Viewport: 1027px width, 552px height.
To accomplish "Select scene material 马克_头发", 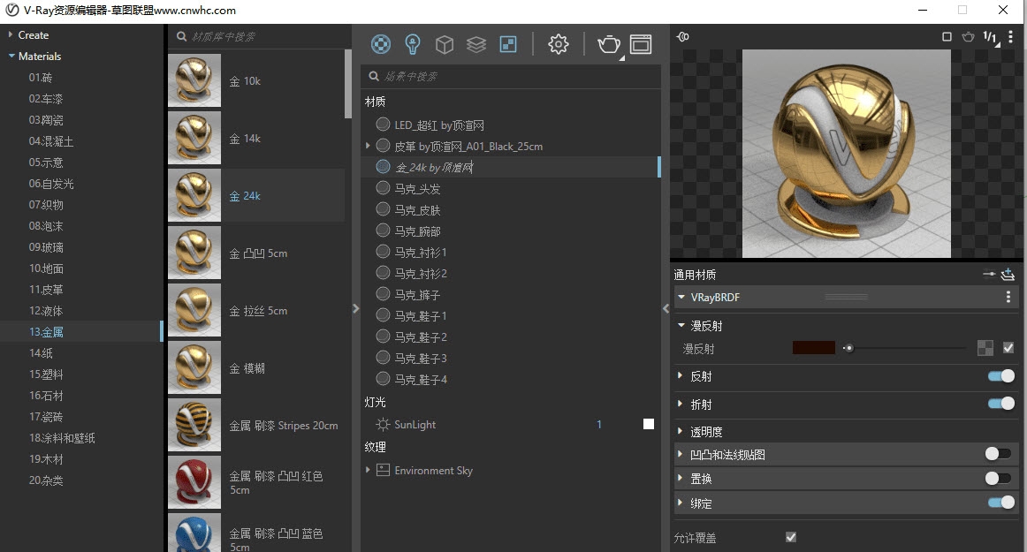I will pos(417,188).
